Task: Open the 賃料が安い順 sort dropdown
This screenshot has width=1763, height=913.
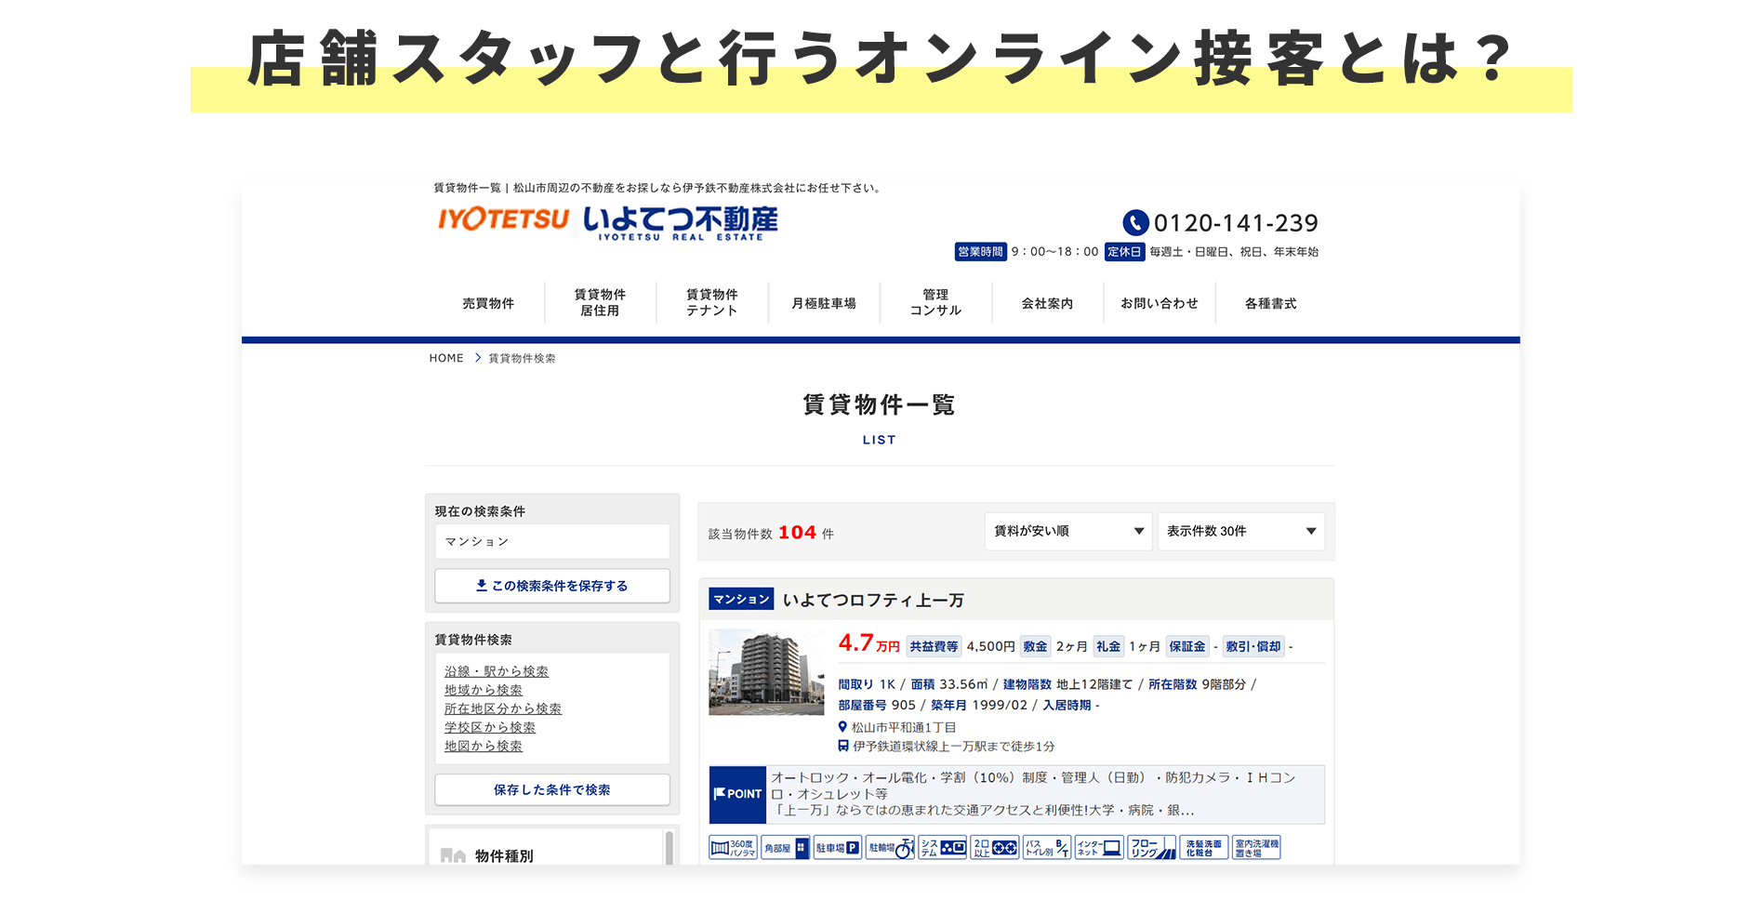Action: pyautogui.click(x=1068, y=531)
